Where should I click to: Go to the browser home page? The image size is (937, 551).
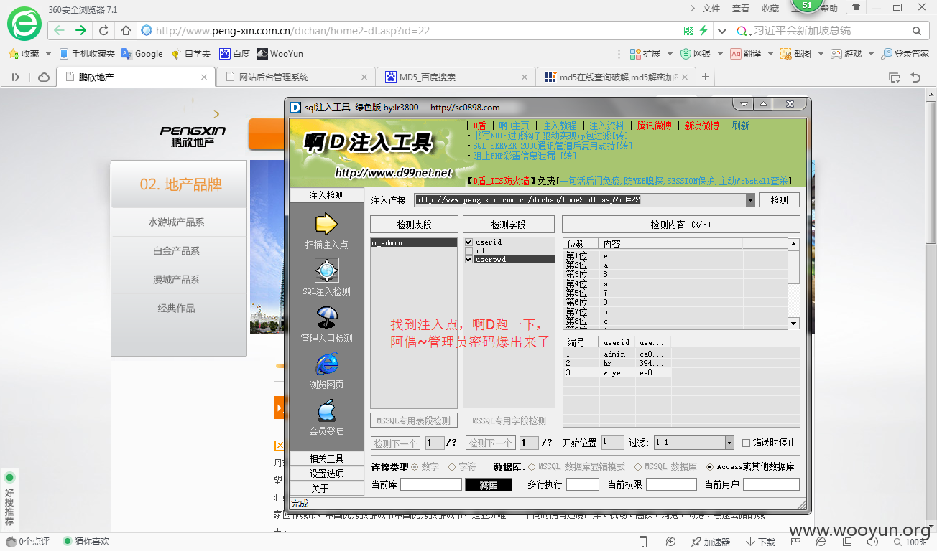126,31
